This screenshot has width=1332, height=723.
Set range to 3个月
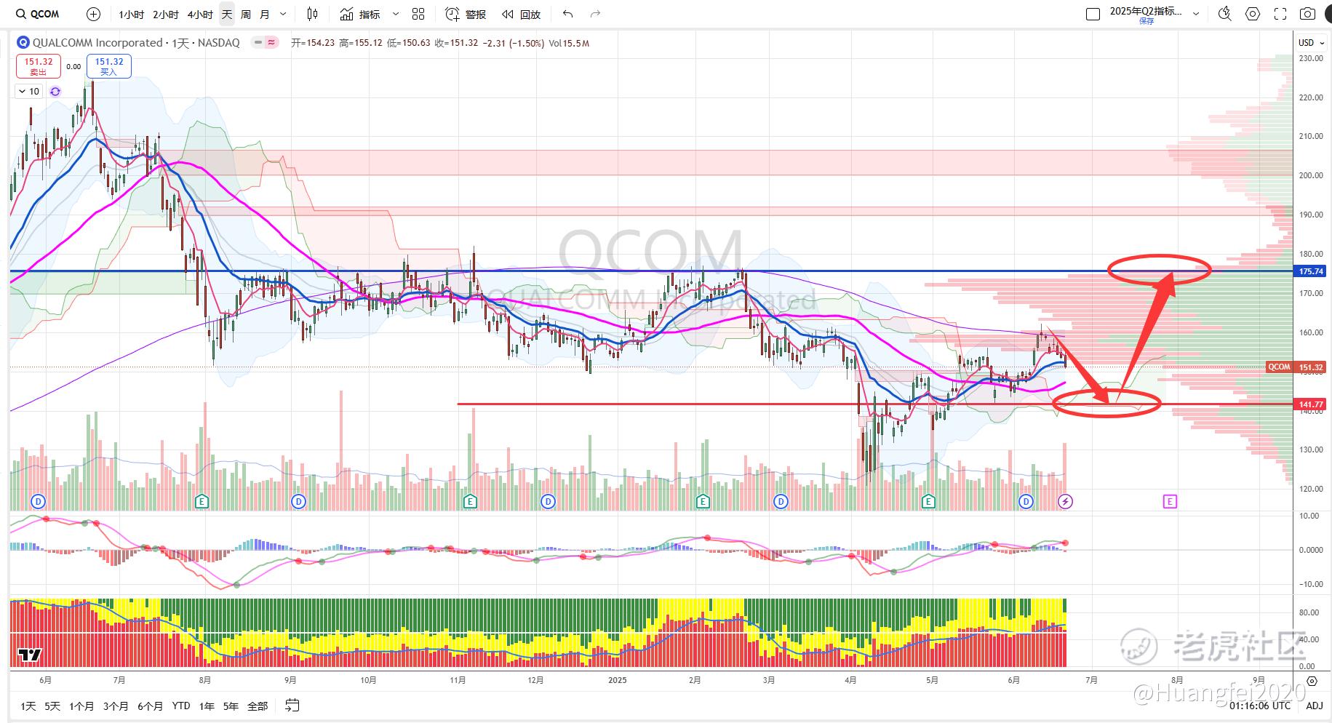[116, 706]
